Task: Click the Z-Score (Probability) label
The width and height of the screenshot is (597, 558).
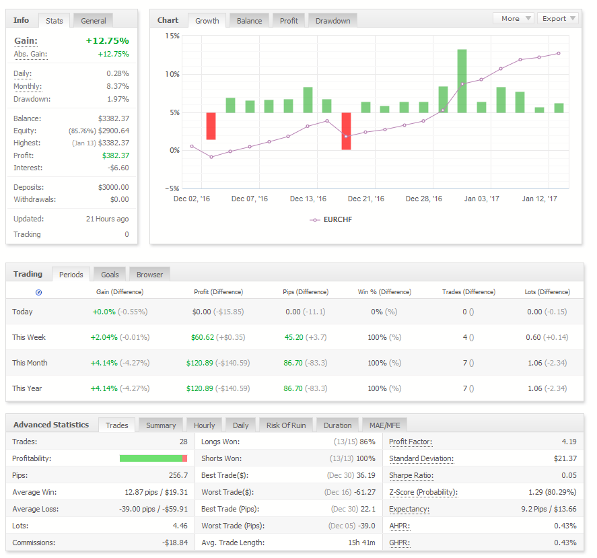Action: 423,492
